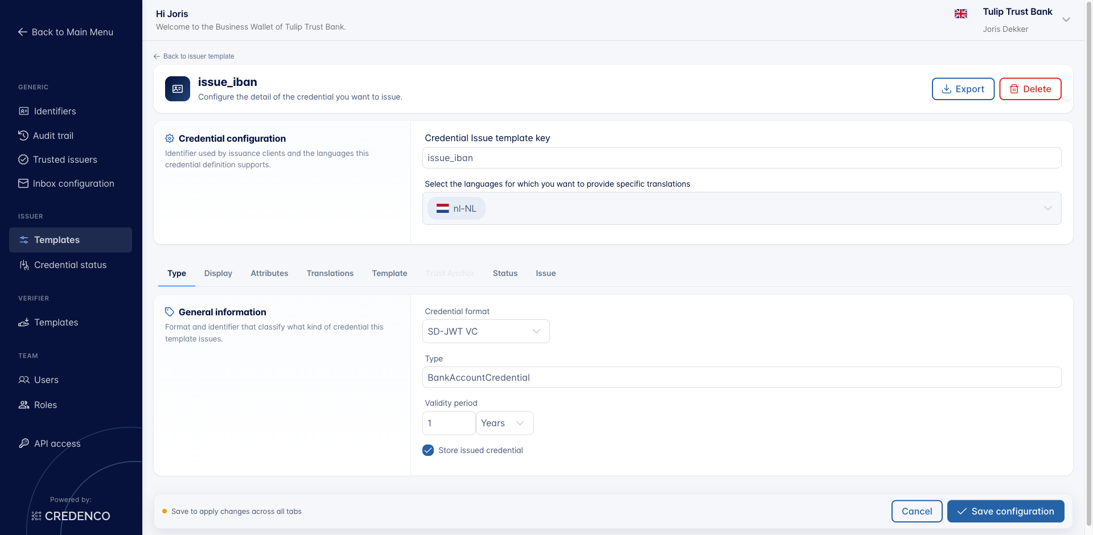Click the UK flag language icon
Viewport: 1093px width, 535px height.
[961, 14]
